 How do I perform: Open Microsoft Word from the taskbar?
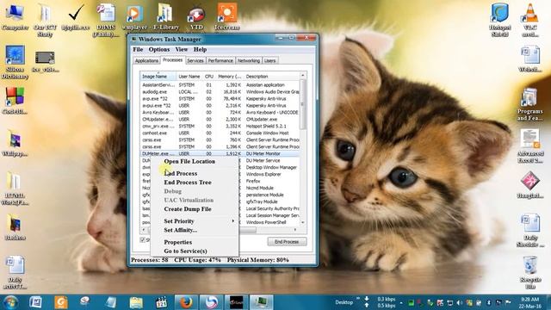[35, 302]
